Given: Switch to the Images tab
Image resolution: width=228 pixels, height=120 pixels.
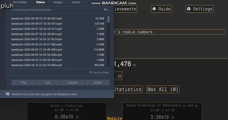Looking at the screenshot, I should [x=58, y=2].
